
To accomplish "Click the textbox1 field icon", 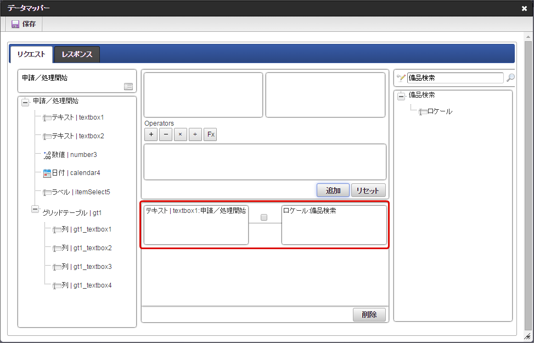I will pyautogui.click(x=47, y=118).
